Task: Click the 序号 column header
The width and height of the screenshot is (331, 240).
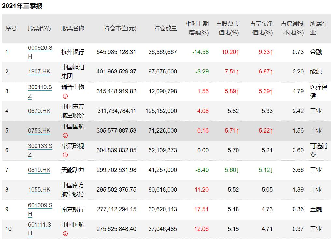Action: pyautogui.click(x=11, y=28)
